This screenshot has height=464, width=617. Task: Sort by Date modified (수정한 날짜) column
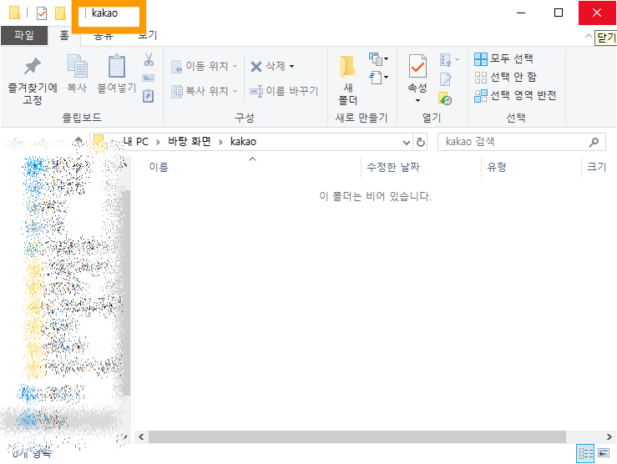393,167
